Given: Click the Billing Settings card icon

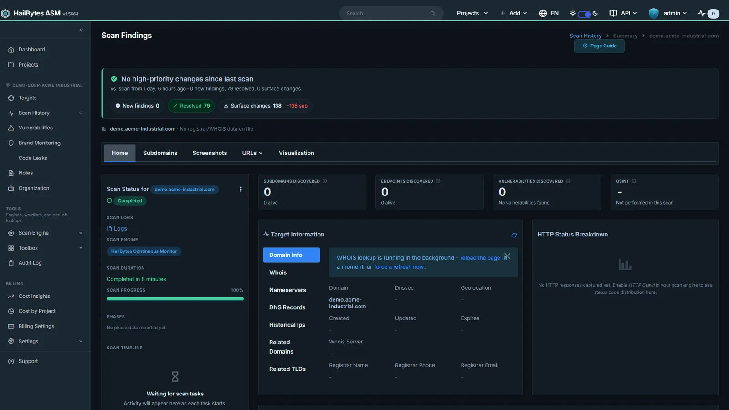Looking at the screenshot, I should [x=11, y=327].
